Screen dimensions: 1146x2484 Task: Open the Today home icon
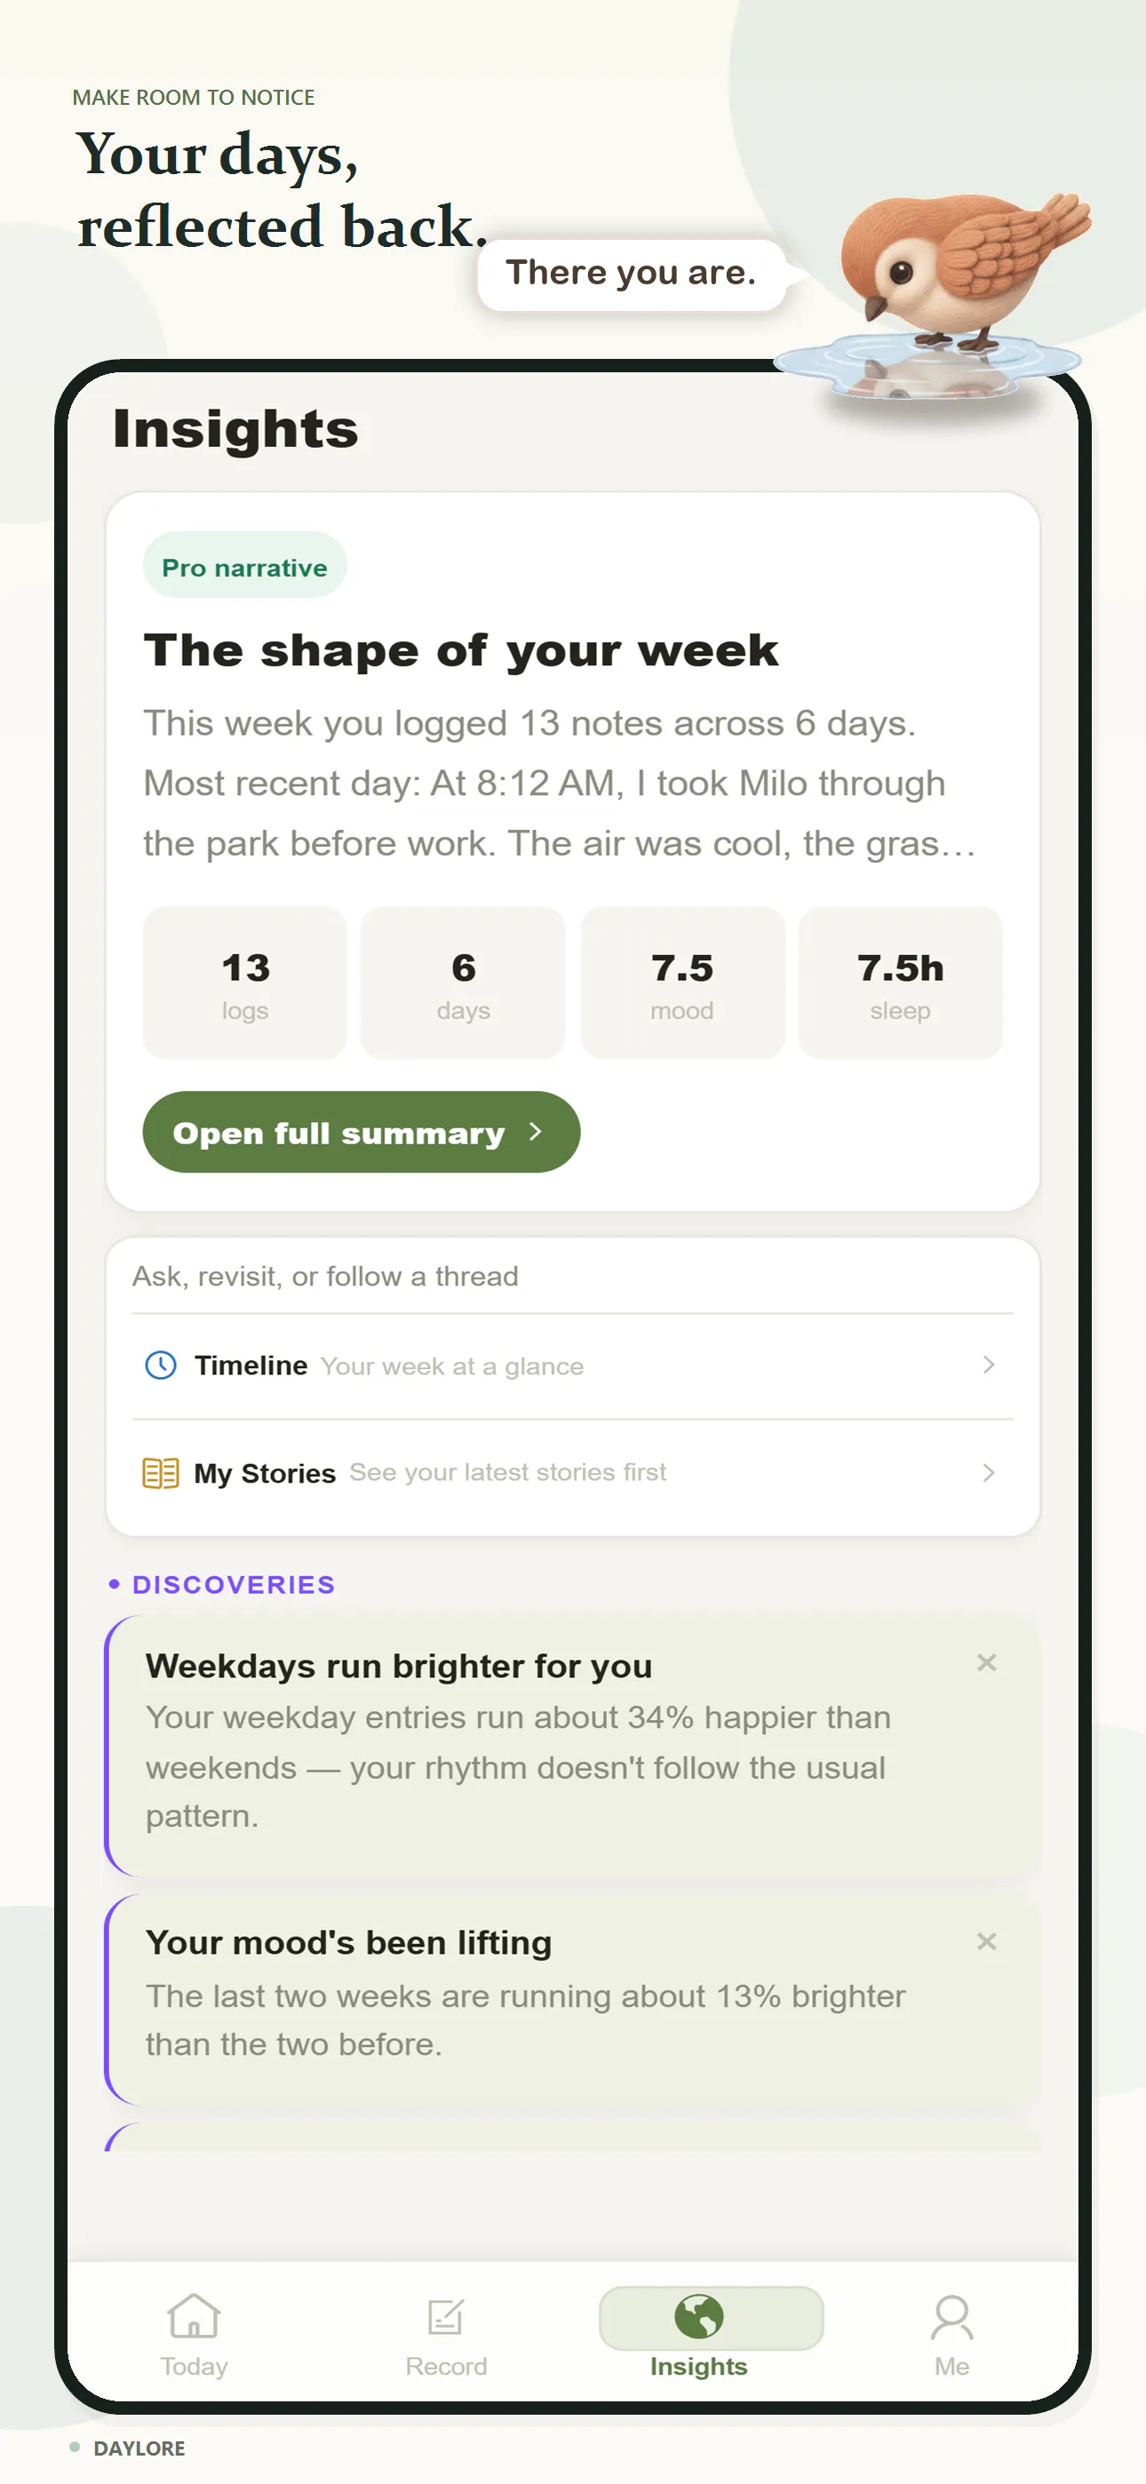coord(194,2315)
